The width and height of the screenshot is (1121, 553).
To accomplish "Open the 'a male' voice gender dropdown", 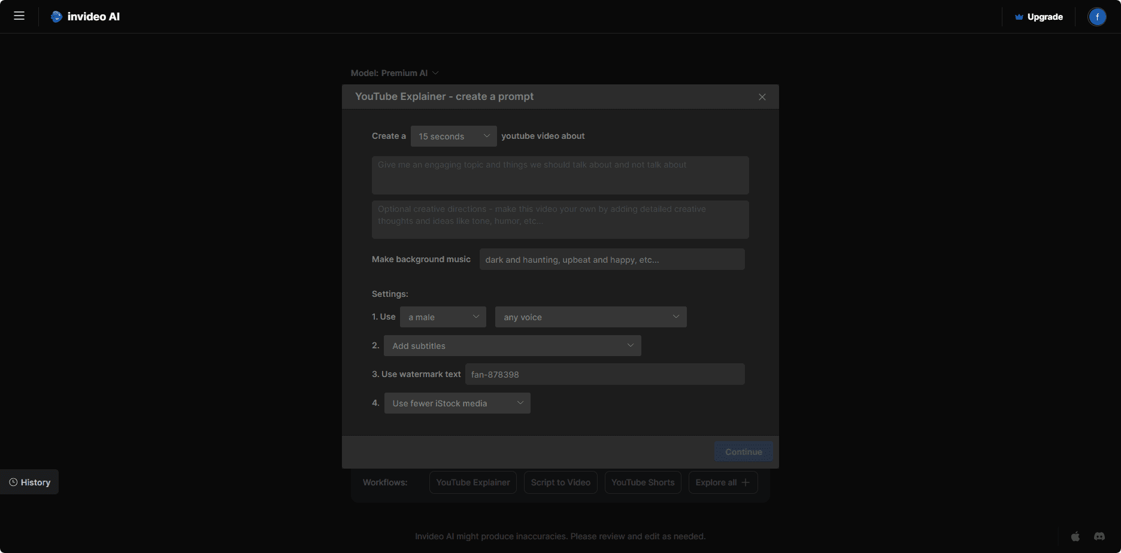I will coord(443,317).
